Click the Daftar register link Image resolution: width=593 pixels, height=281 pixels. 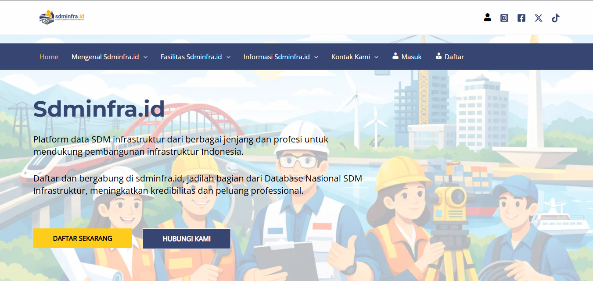tap(454, 57)
